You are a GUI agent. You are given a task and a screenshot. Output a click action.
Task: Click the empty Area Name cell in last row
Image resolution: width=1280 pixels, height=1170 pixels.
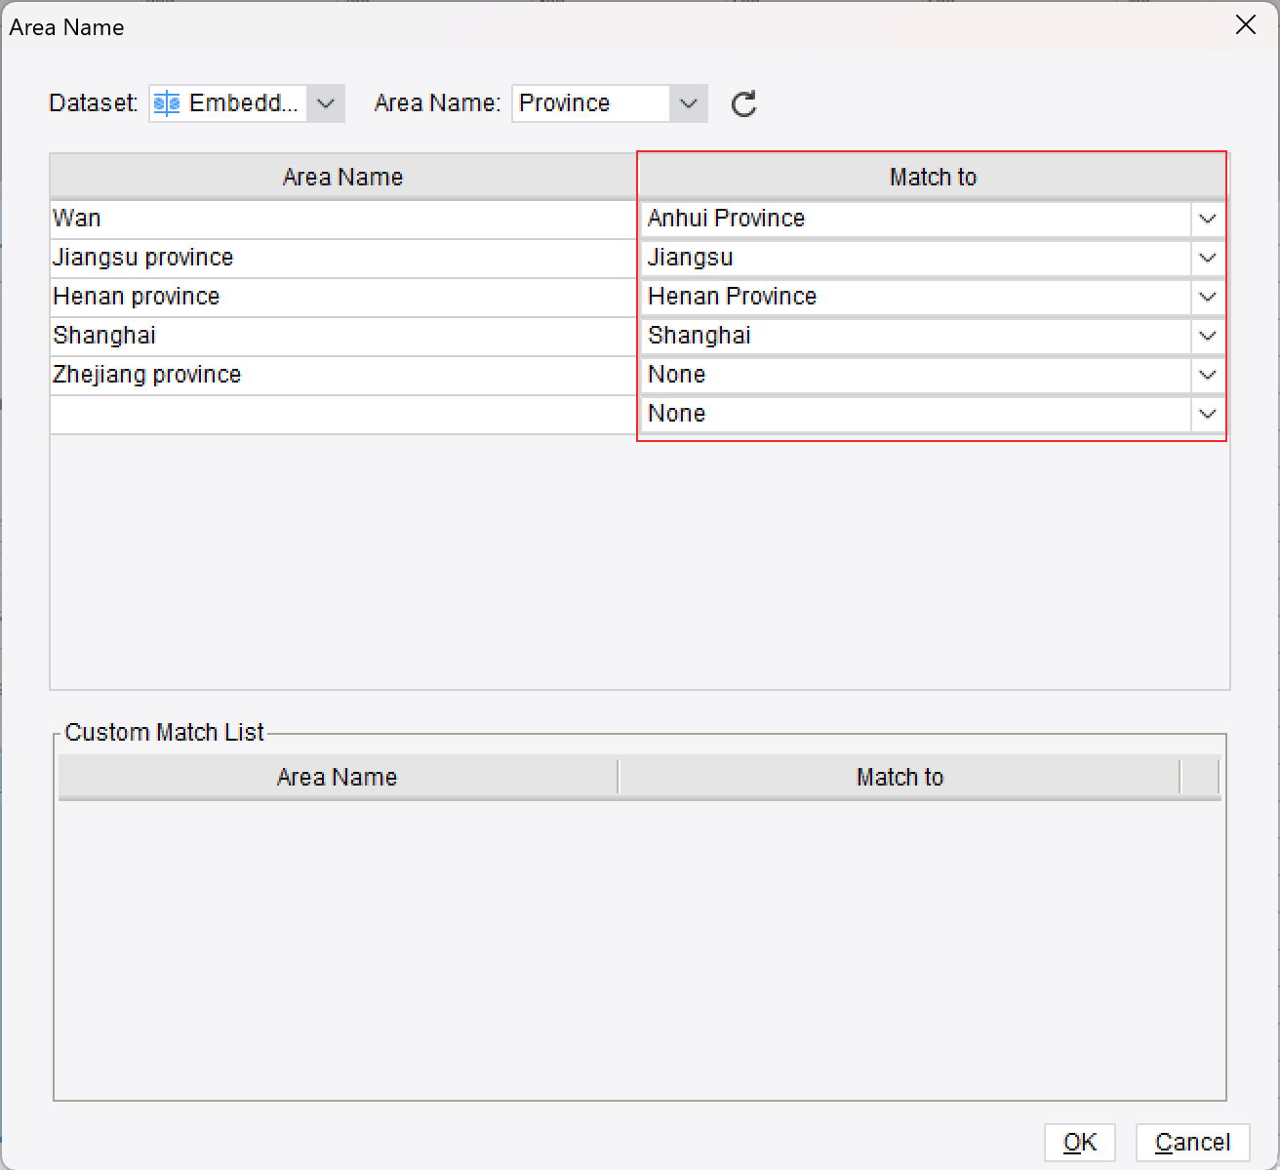coord(341,414)
